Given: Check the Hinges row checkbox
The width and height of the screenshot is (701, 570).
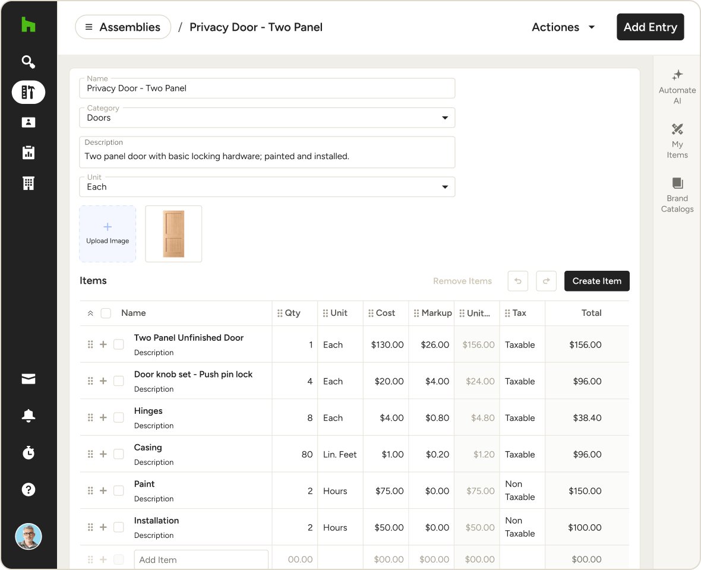Looking at the screenshot, I should [x=119, y=417].
